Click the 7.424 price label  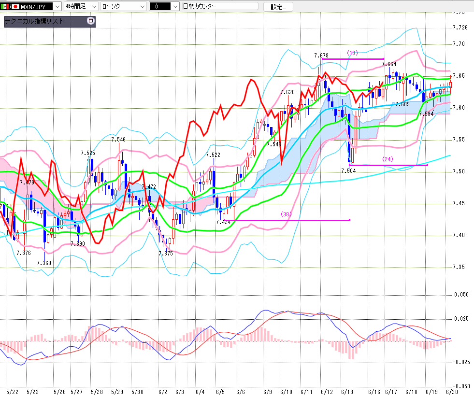click(223, 222)
